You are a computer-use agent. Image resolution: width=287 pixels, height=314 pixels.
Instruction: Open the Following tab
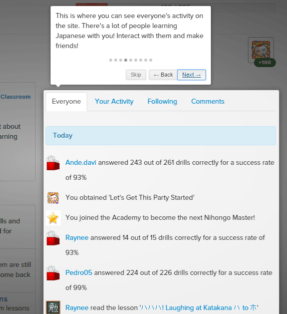(x=162, y=102)
